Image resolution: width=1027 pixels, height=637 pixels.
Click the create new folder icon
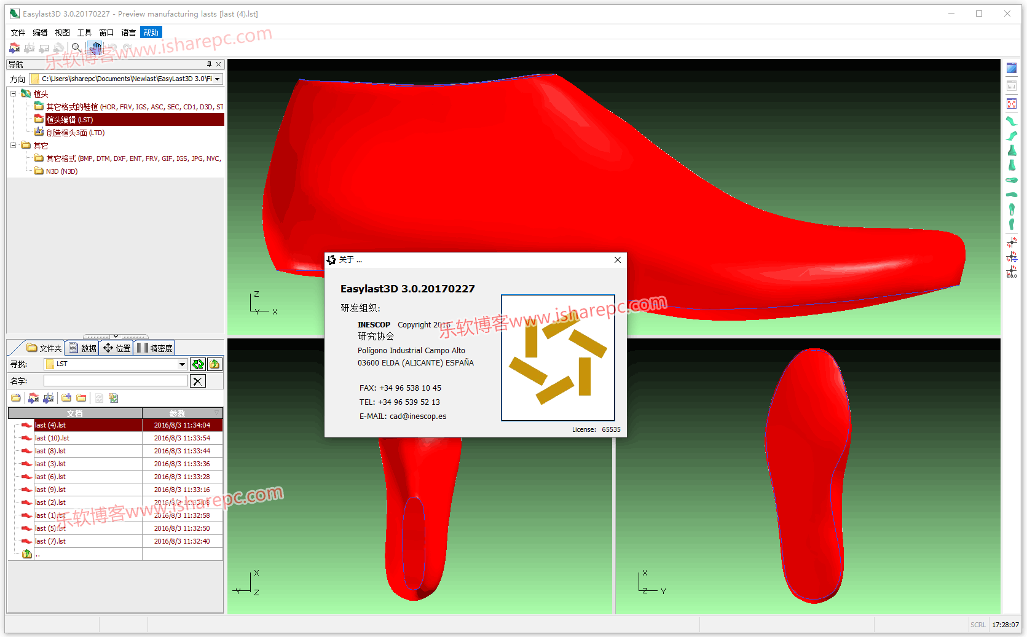[66, 398]
